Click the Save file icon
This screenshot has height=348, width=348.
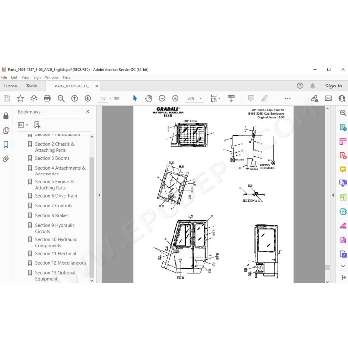pos(7,98)
